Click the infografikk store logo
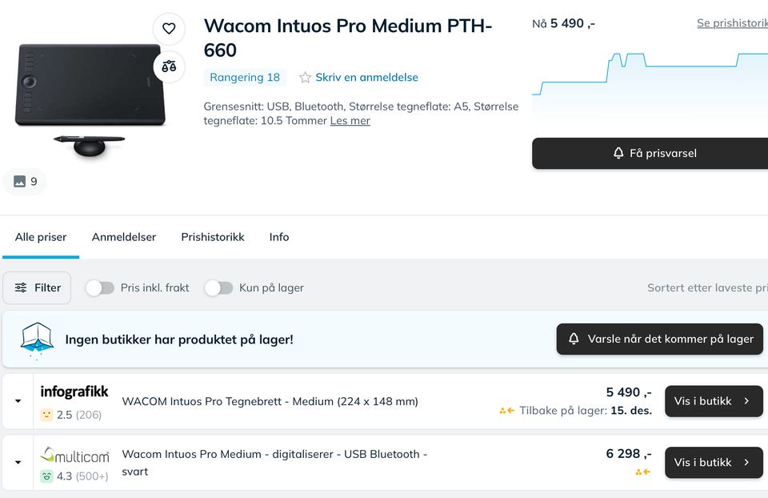The width and height of the screenshot is (768, 498). point(74,392)
